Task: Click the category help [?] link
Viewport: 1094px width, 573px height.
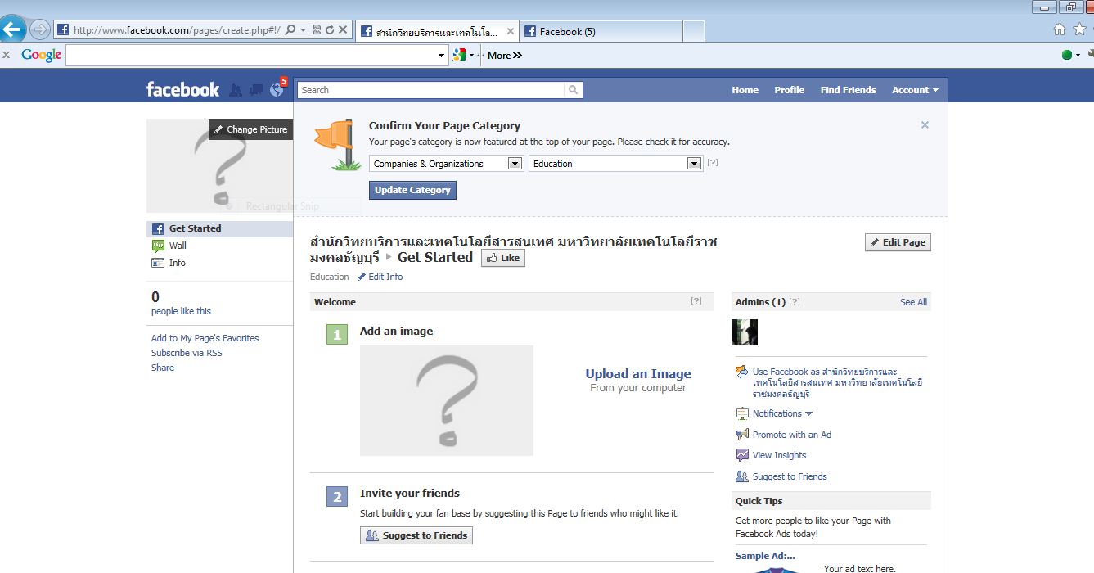Action: tap(713, 163)
